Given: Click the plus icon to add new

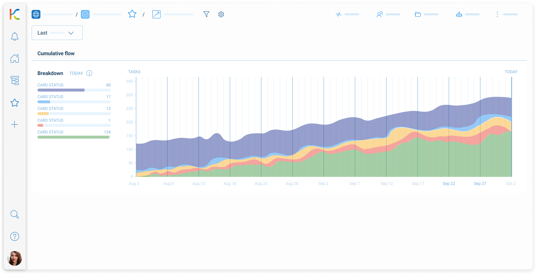Looking at the screenshot, I should (15, 125).
